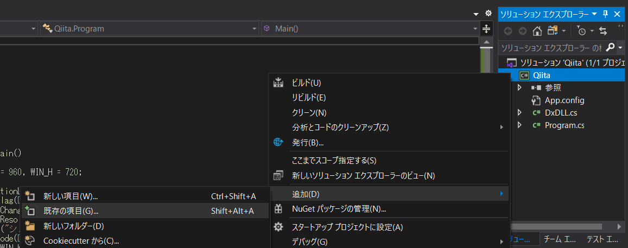This screenshot has width=628, height=248.
Task: Open the デバッグ(G) submenu
Action: click(x=502, y=242)
